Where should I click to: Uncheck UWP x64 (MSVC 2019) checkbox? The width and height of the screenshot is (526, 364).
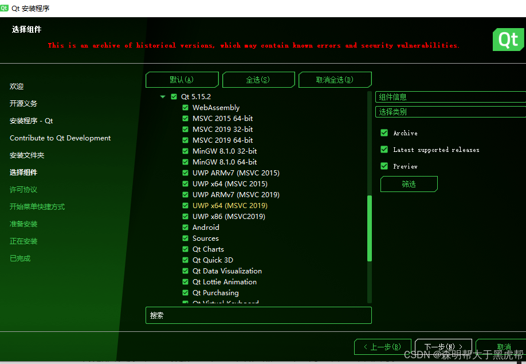coord(185,206)
